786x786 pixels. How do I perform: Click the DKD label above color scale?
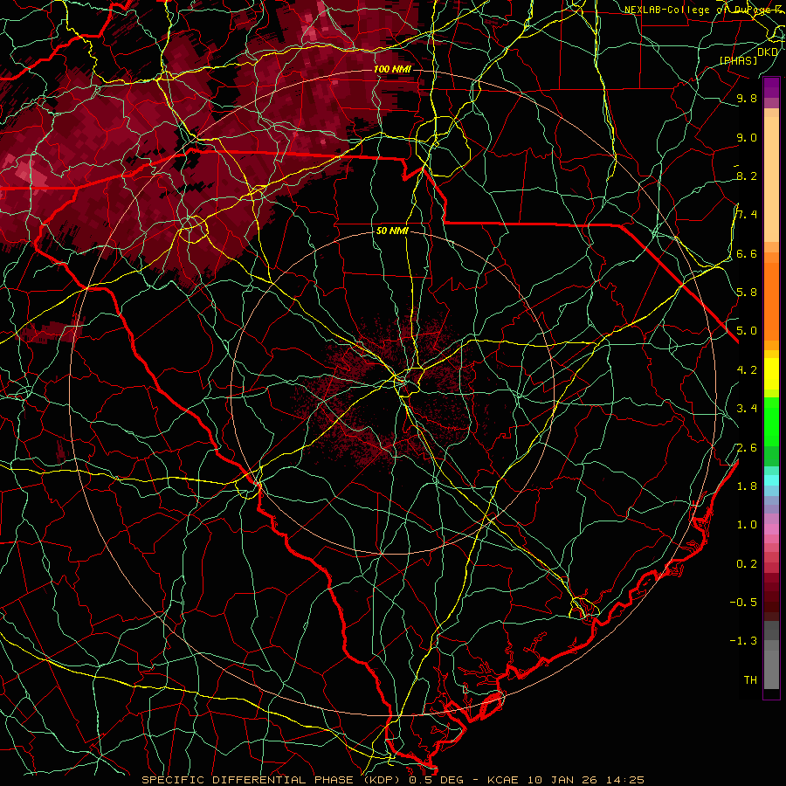[767, 52]
